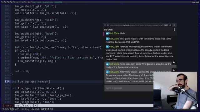Click Colt_Zero username on "I started with Gamecube" message
Screen dimensions: 200x112
coord(114,47)
